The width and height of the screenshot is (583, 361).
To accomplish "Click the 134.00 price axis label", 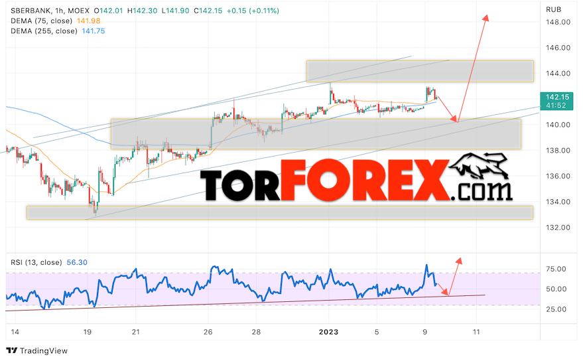I will tap(558, 202).
